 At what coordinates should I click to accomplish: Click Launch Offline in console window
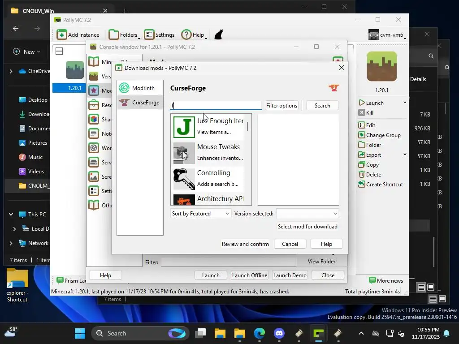point(249,275)
